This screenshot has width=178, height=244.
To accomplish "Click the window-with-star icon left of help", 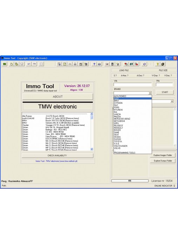I will 86,64.
